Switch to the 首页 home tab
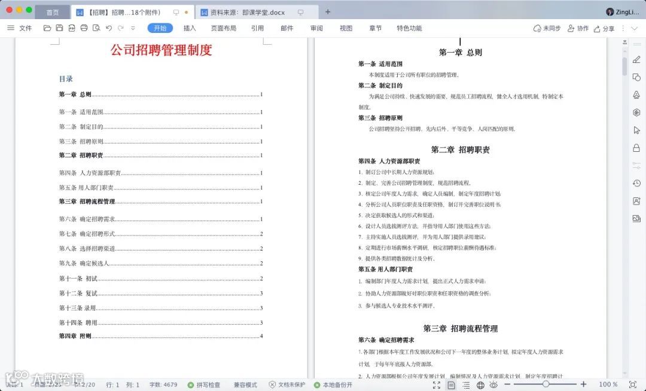Screen dimensions: 646x391 (52, 13)
